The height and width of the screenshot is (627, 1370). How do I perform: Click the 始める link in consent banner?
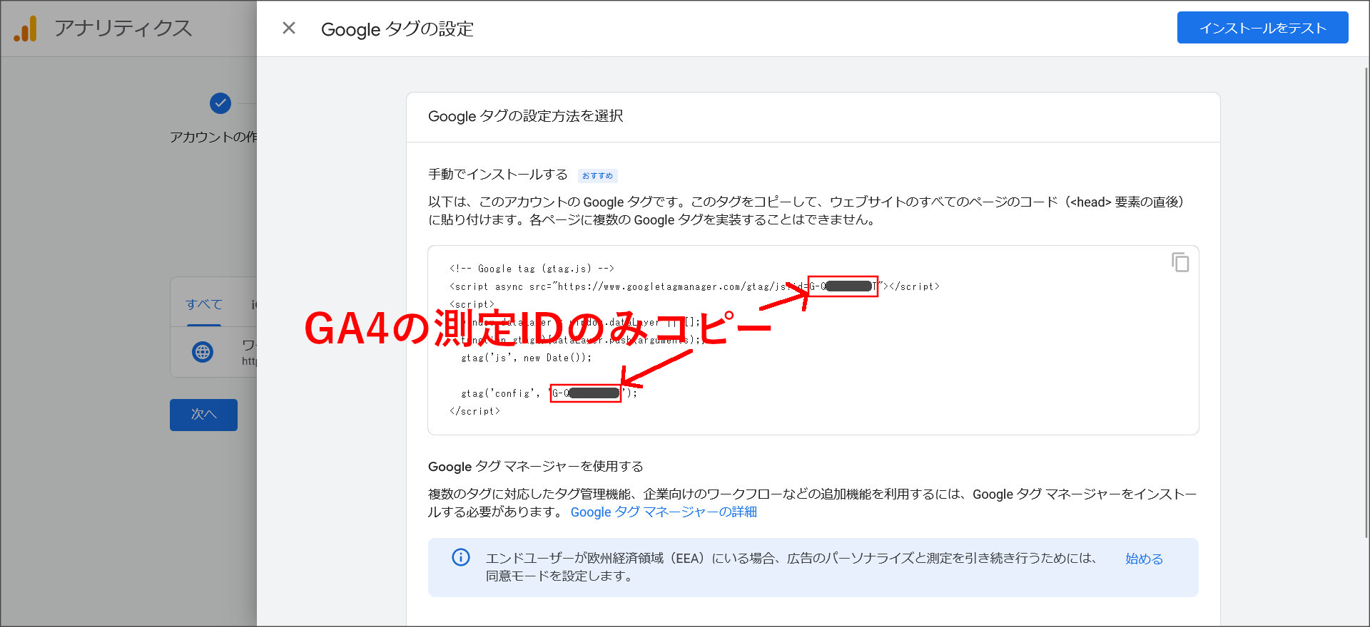(1144, 559)
